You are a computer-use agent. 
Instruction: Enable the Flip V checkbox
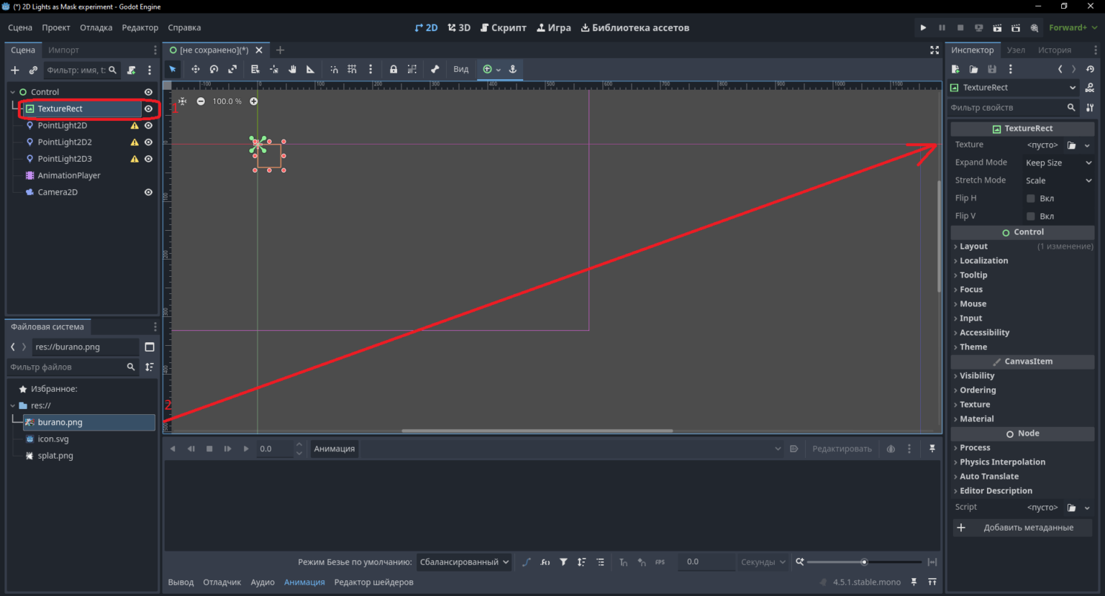1031,216
